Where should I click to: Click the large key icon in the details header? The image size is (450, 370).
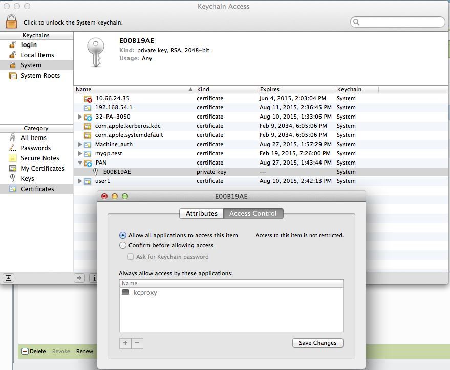click(96, 53)
